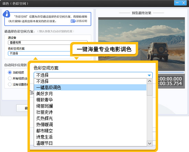Close the 调色 dialog window
189x152 pixels.
point(184,3)
